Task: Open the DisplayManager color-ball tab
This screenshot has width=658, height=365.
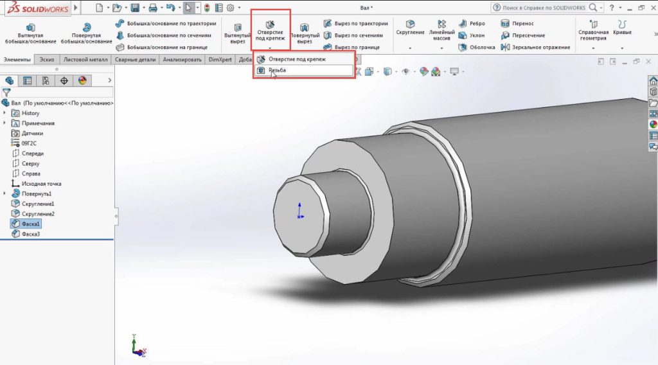Action: coord(82,80)
